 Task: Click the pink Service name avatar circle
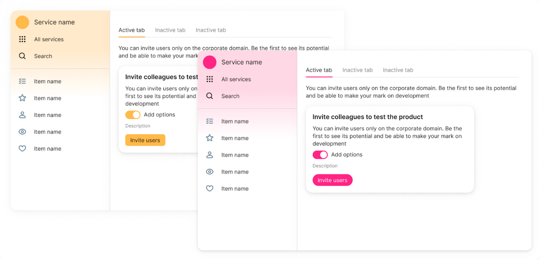tap(209, 62)
